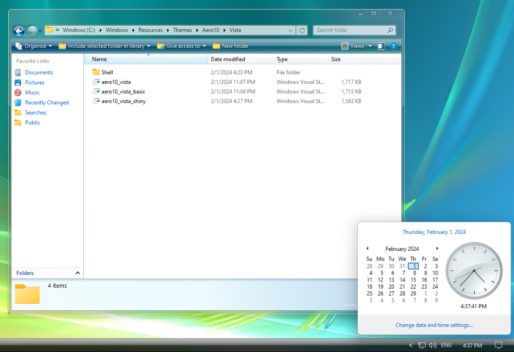This screenshot has width=514, height=352.
Task: Show hidden tray icons chevron
Action: [410, 345]
